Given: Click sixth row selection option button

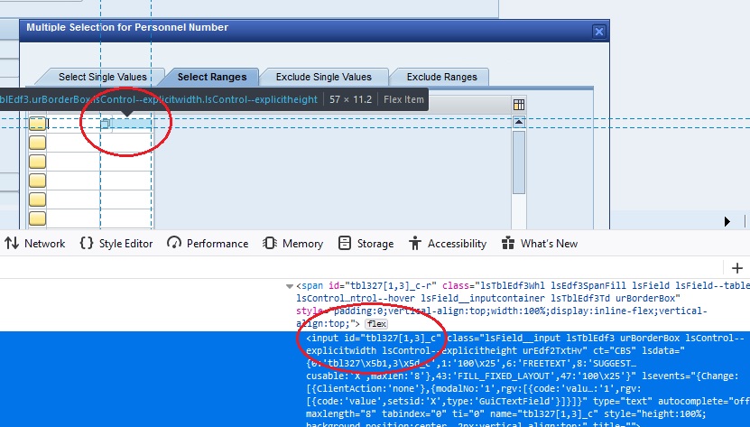Looking at the screenshot, I should pos(37,218).
